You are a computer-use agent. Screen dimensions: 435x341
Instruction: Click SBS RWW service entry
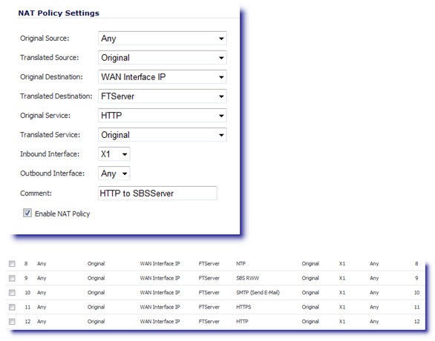pyautogui.click(x=247, y=278)
